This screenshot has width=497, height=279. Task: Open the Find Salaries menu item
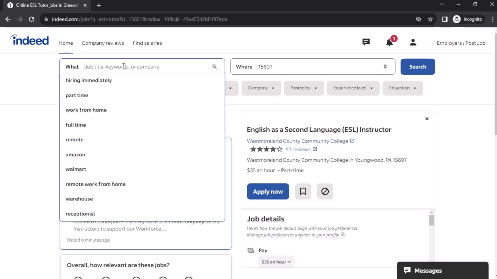[x=148, y=43]
